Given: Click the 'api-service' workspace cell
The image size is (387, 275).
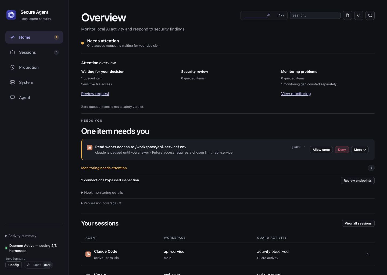Looking at the screenshot, I should click(x=174, y=252).
